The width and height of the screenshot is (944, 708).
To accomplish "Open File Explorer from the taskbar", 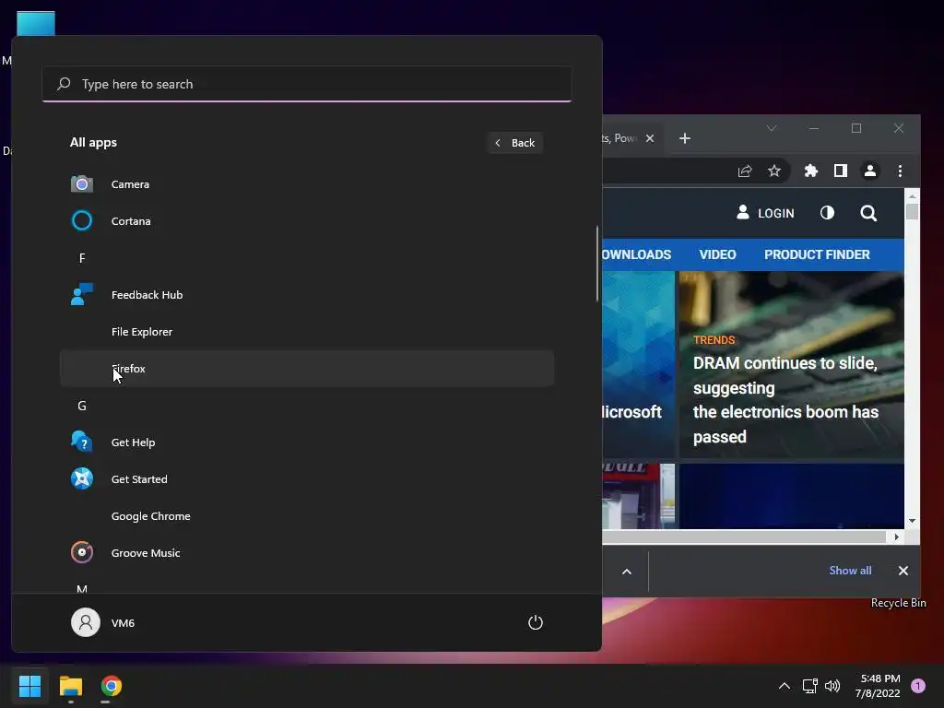I will click(70, 686).
